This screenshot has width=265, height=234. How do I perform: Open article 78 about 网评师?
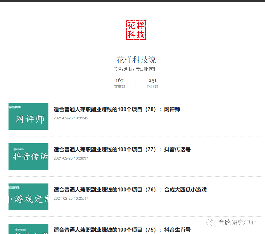(117, 109)
